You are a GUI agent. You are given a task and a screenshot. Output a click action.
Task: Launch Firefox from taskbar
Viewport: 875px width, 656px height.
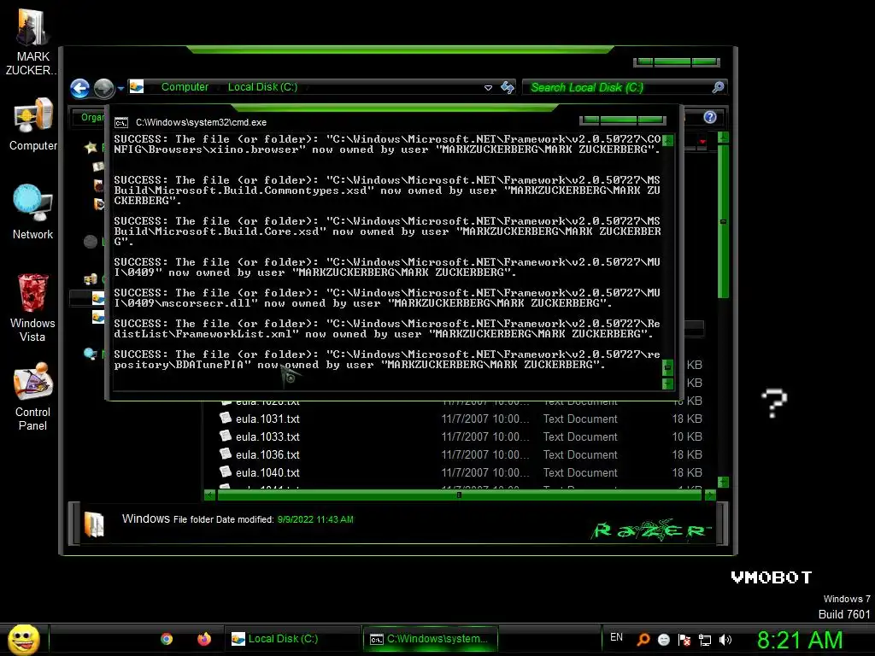(204, 639)
